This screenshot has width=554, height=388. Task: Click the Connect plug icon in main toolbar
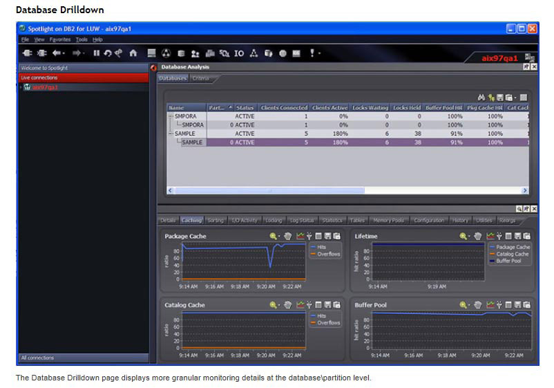27,53
